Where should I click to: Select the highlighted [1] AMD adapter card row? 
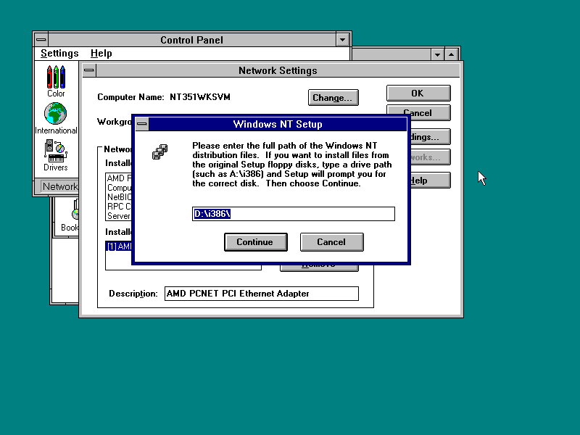[119, 246]
